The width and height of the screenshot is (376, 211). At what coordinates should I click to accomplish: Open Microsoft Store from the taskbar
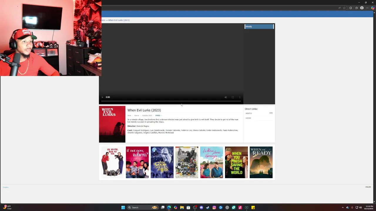(188, 207)
